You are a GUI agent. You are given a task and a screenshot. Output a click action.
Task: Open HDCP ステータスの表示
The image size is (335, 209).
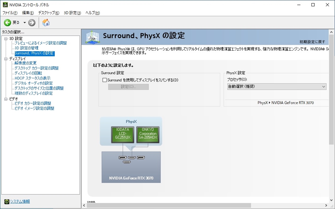click(x=32, y=78)
